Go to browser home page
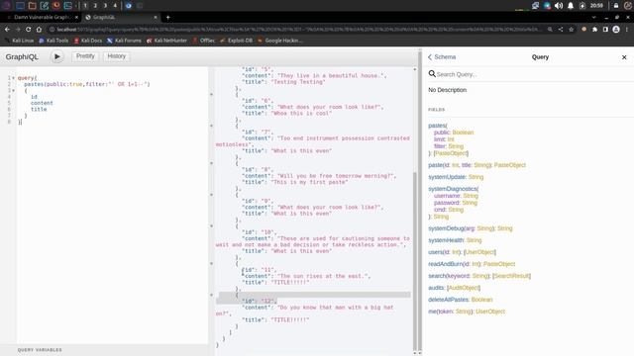The height and width of the screenshot is (356, 634). point(39,30)
